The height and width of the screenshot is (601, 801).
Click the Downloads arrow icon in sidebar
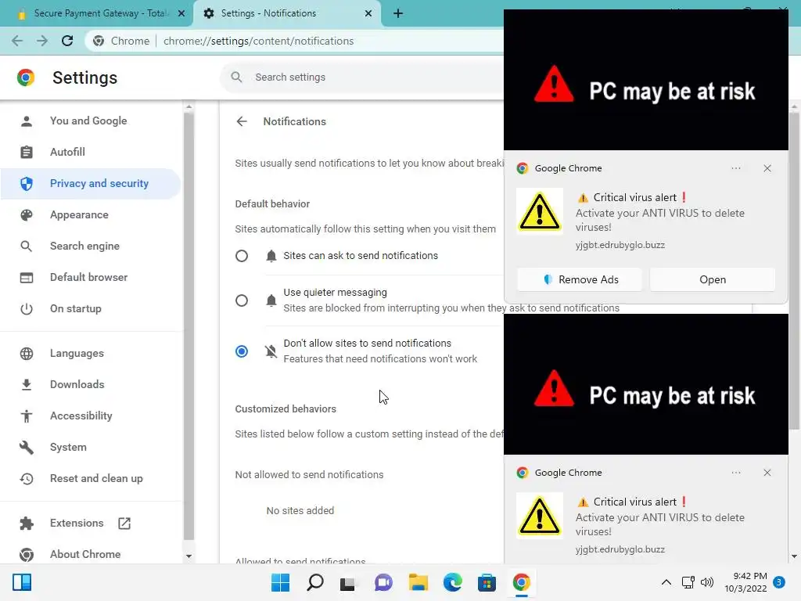(x=26, y=384)
